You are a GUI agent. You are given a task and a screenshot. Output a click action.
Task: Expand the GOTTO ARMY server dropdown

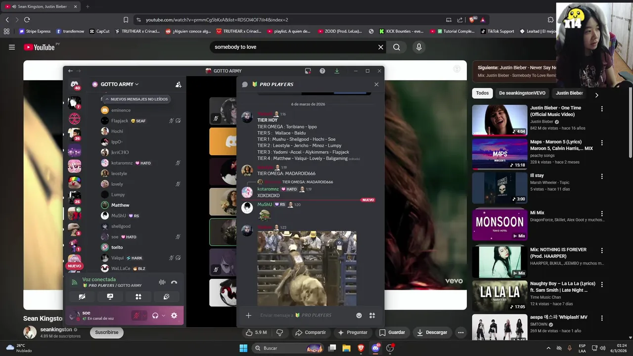click(x=119, y=85)
